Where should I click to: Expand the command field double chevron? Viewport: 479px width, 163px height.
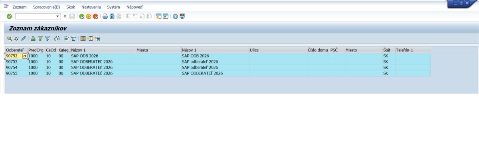(x=65, y=16)
